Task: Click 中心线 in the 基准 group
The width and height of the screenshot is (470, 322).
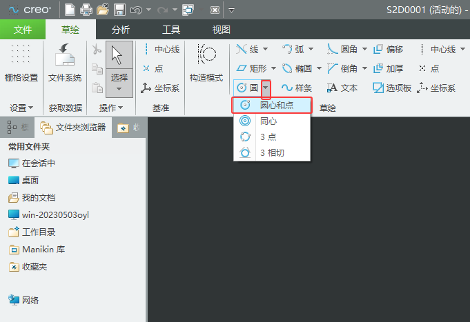Action: click(x=161, y=49)
